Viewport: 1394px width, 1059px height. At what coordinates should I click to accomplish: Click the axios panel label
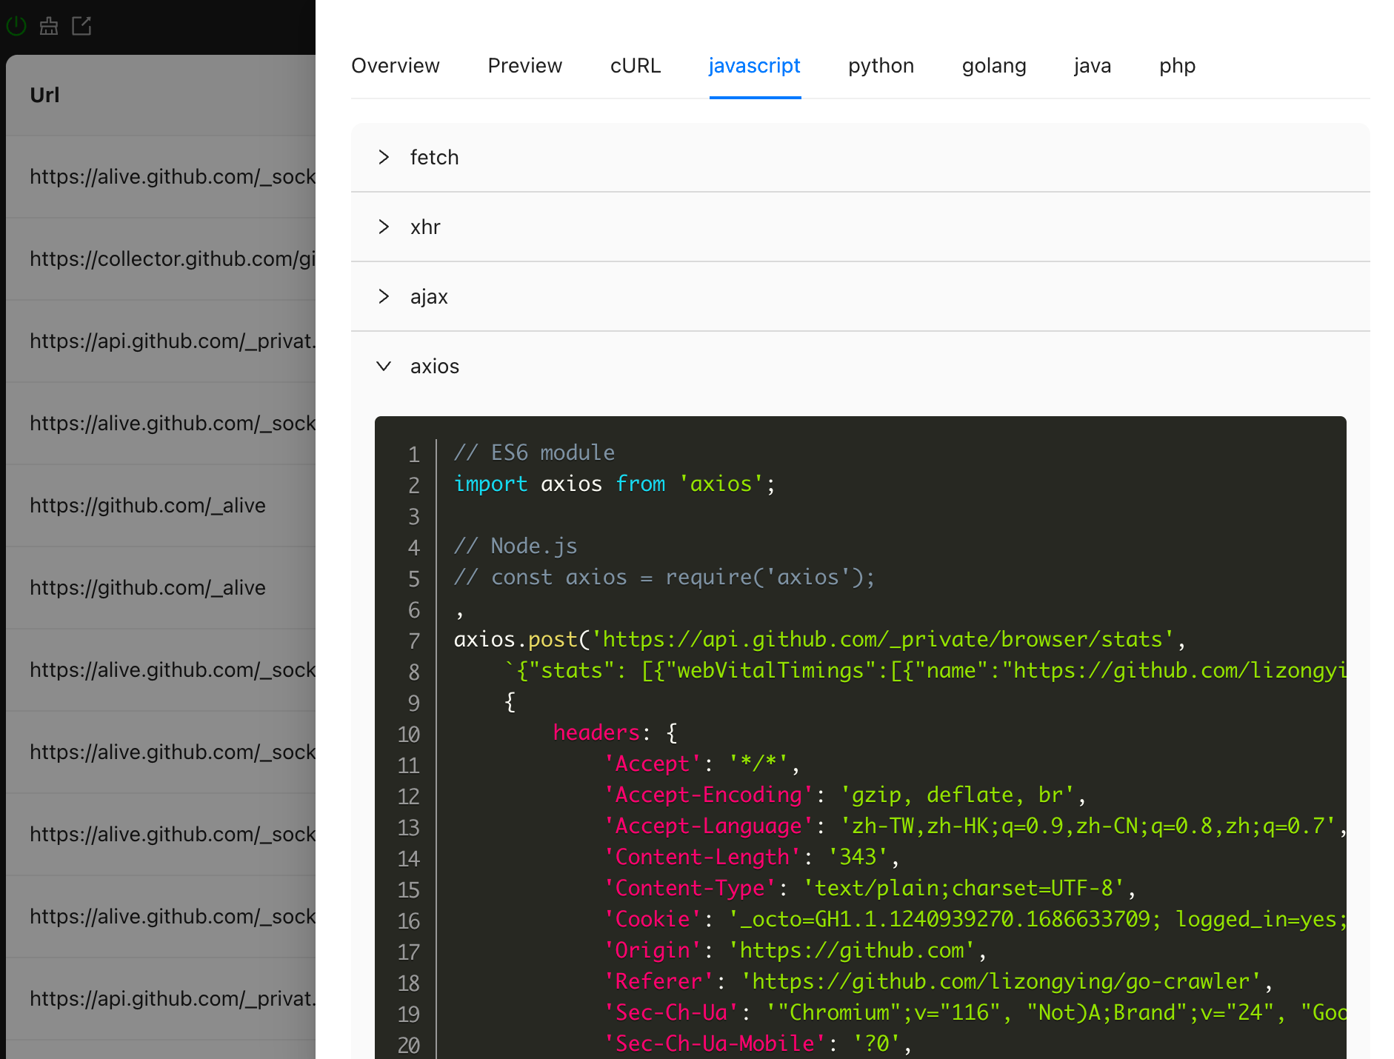point(435,367)
